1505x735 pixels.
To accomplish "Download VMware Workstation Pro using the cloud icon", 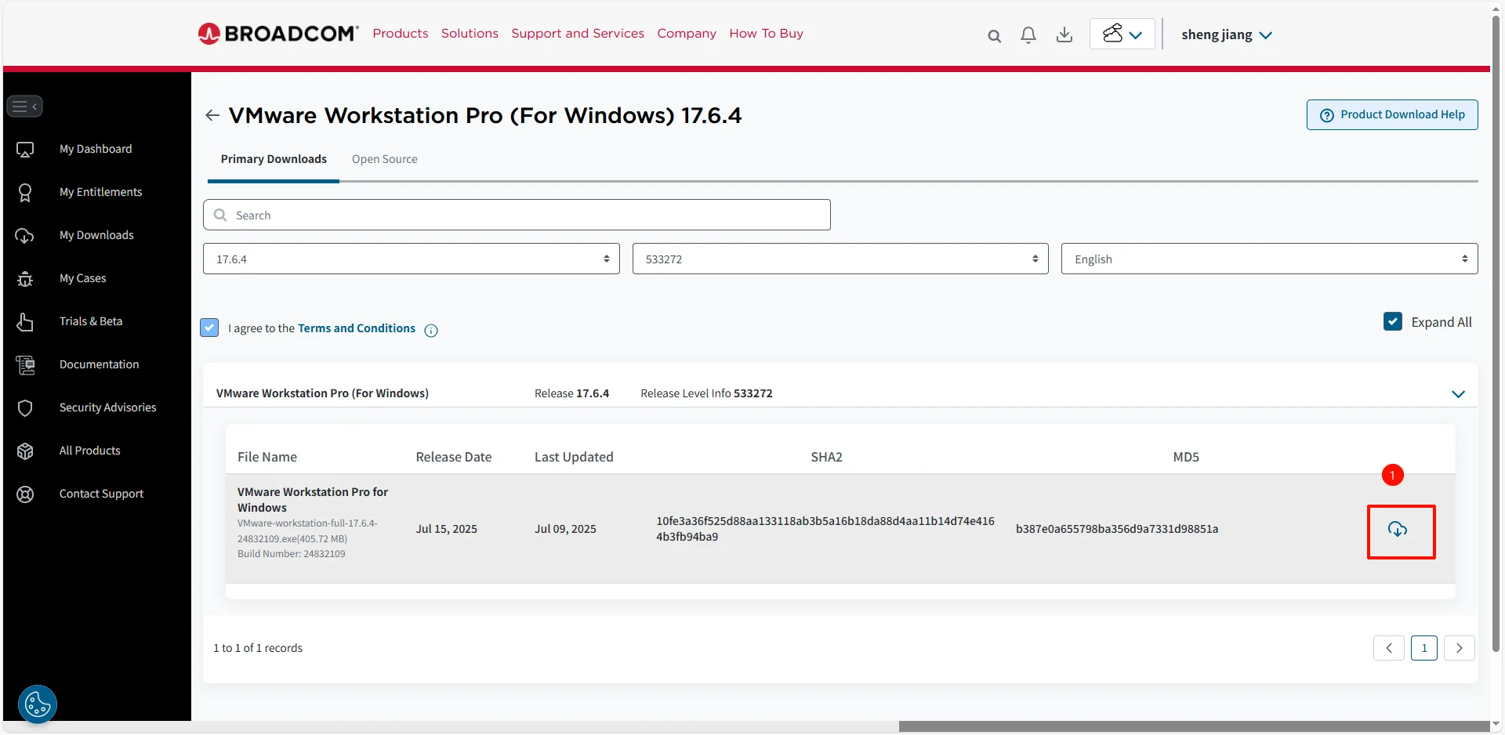I will click(x=1400, y=529).
